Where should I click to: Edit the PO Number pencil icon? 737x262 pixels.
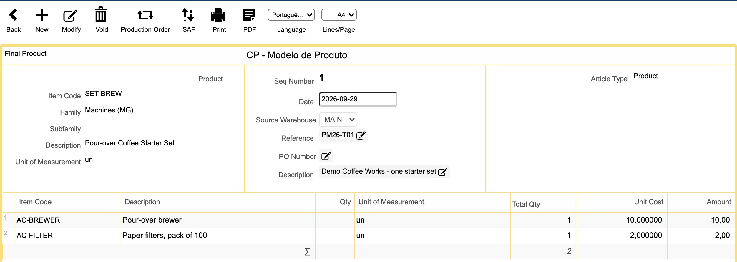pos(326,156)
